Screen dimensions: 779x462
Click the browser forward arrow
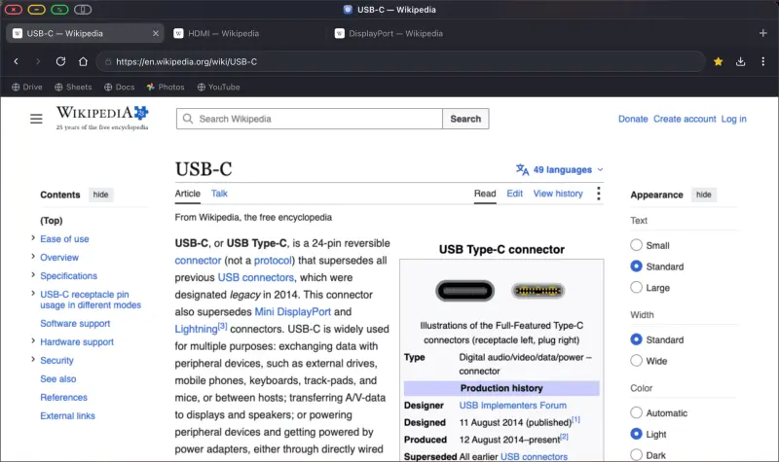38,61
